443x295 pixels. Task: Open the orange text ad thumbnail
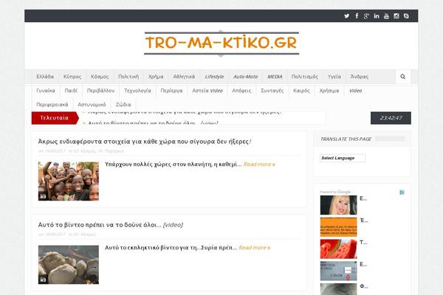[338, 227]
